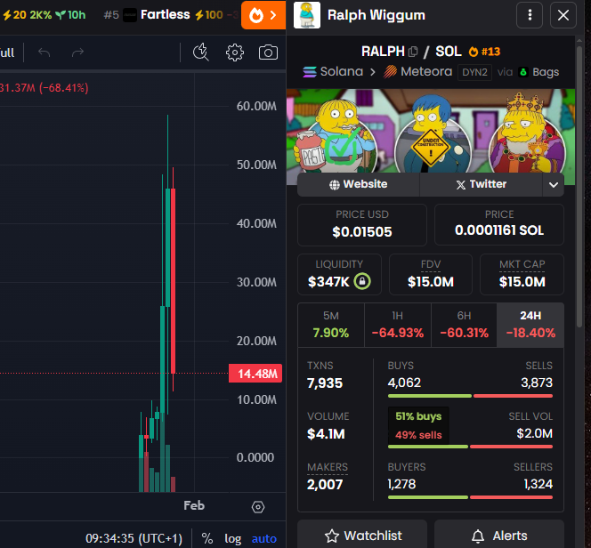Click the buyers/sellers ratio bar

[470, 497]
